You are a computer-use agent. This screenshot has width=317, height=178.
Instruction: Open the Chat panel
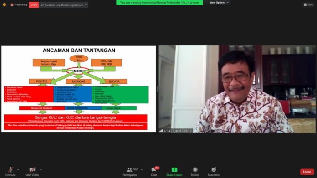154,172
